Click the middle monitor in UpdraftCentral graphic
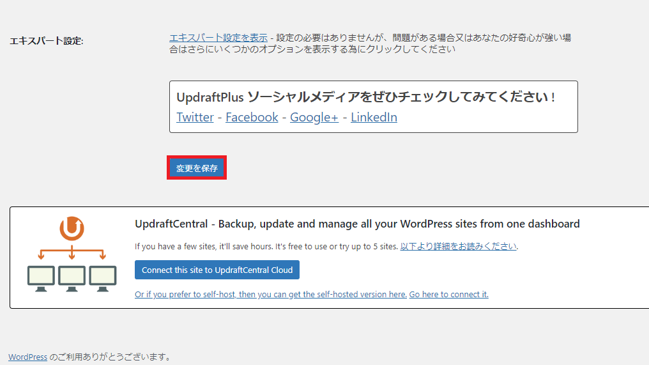The width and height of the screenshot is (649, 365). 72,276
